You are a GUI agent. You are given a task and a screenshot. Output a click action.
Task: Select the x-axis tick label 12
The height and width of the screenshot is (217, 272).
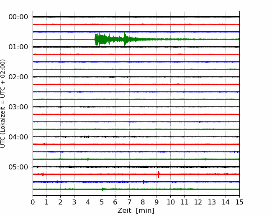(x=198, y=202)
